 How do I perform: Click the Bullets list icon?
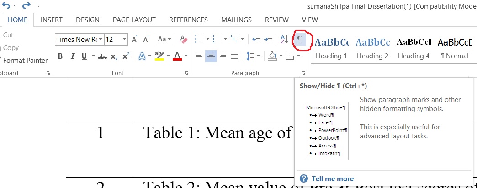[x=199, y=39]
